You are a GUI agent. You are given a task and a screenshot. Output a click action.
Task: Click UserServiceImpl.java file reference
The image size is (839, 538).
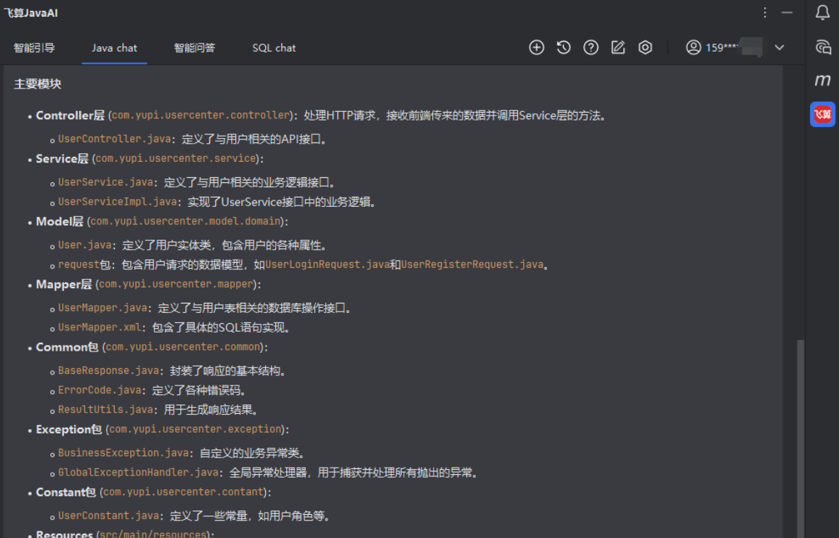117,202
